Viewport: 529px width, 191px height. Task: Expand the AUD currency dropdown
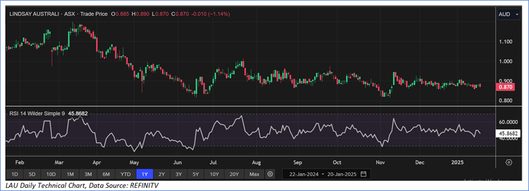pyautogui.click(x=508, y=14)
